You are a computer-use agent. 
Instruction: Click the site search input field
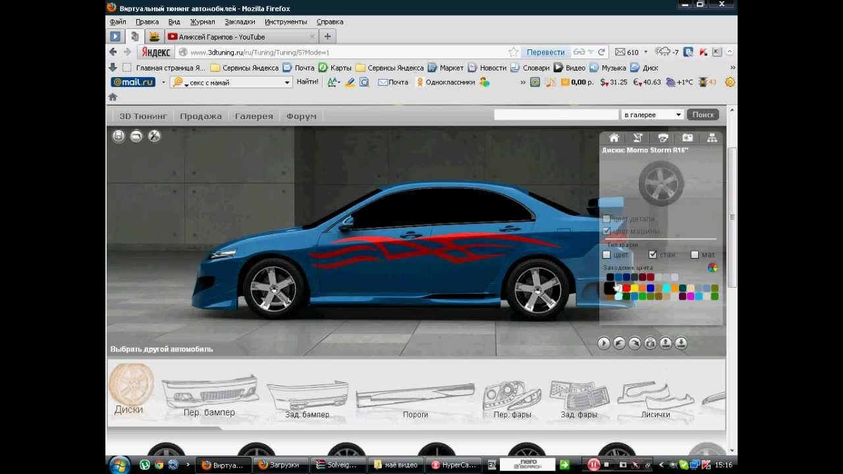[x=556, y=115]
